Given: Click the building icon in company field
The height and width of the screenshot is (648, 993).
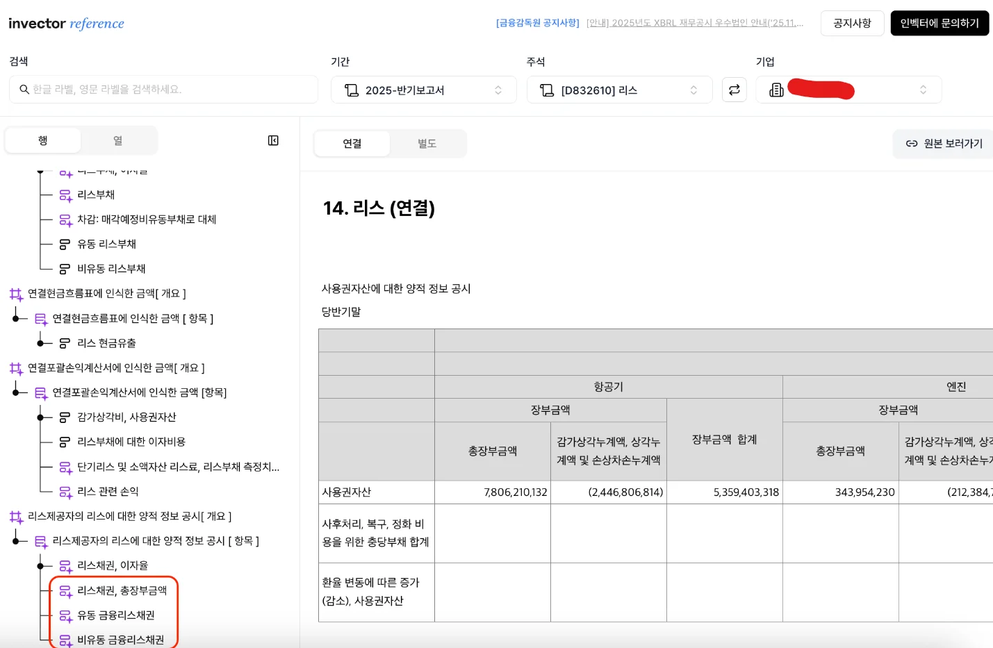Looking at the screenshot, I should coord(776,90).
